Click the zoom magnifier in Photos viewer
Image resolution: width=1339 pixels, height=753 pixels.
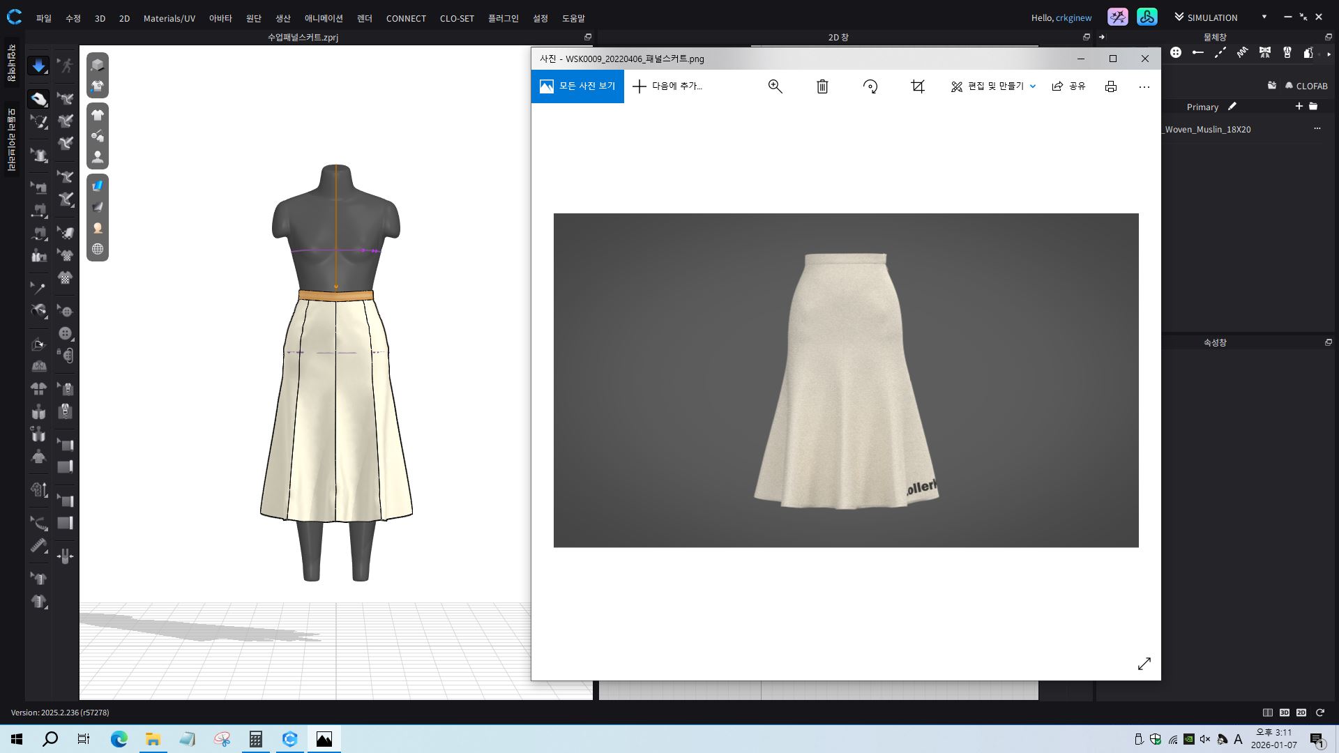pyautogui.click(x=775, y=86)
